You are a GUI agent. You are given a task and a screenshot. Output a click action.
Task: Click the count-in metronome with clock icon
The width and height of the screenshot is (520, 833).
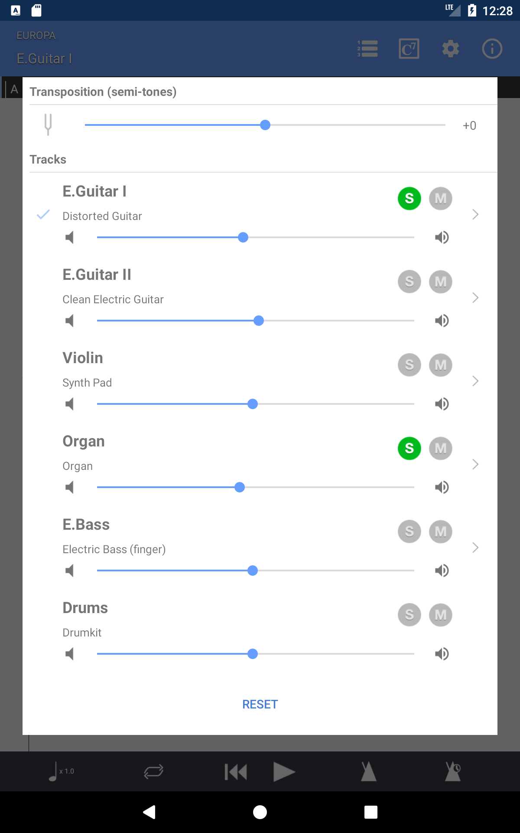453,772
